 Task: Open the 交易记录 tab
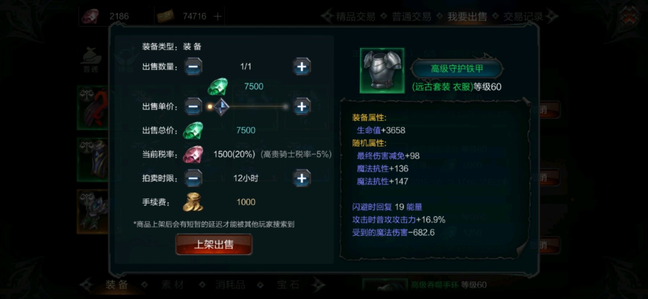pos(523,17)
